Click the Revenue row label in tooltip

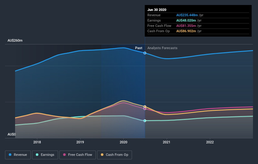154,15
